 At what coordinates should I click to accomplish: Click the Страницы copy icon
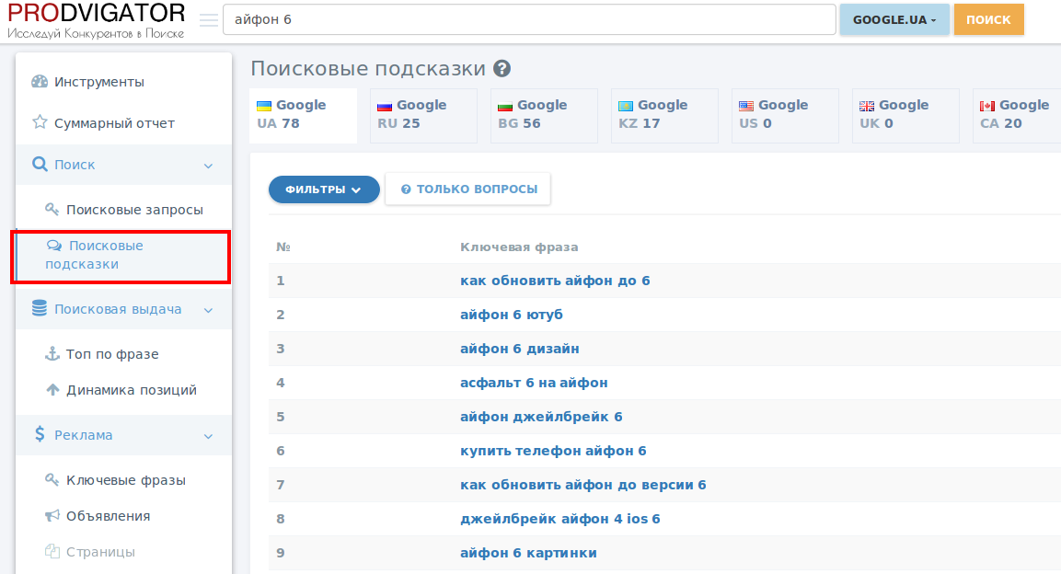click(x=52, y=551)
